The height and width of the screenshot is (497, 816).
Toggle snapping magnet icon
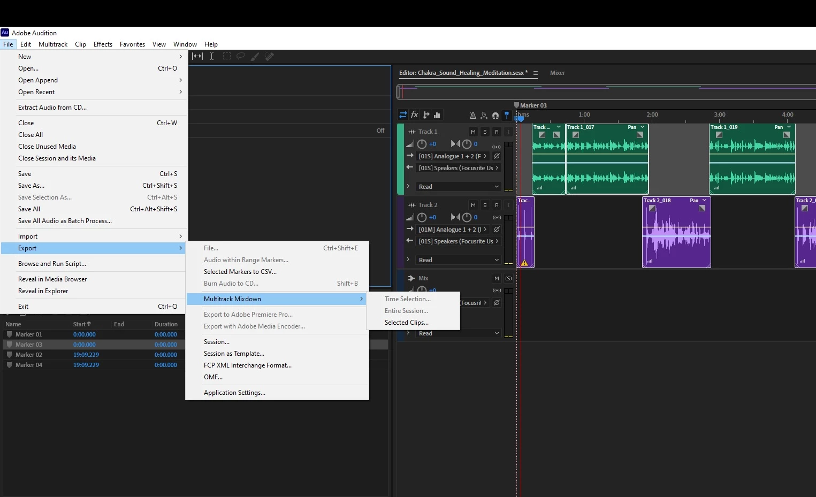(495, 115)
